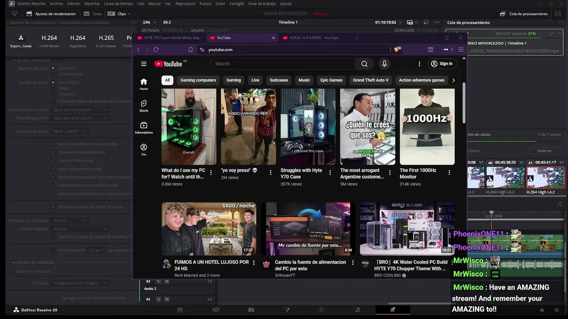
Task: Open more options for 'yo voy preso' short
Action: click(270, 173)
